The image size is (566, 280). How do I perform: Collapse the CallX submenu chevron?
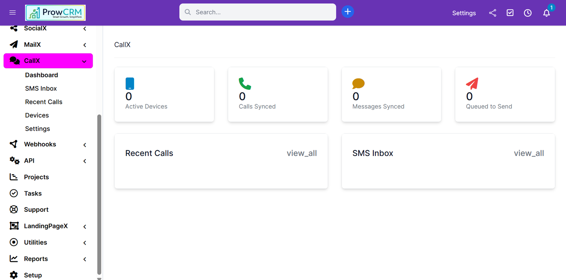pyautogui.click(x=84, y=62)
